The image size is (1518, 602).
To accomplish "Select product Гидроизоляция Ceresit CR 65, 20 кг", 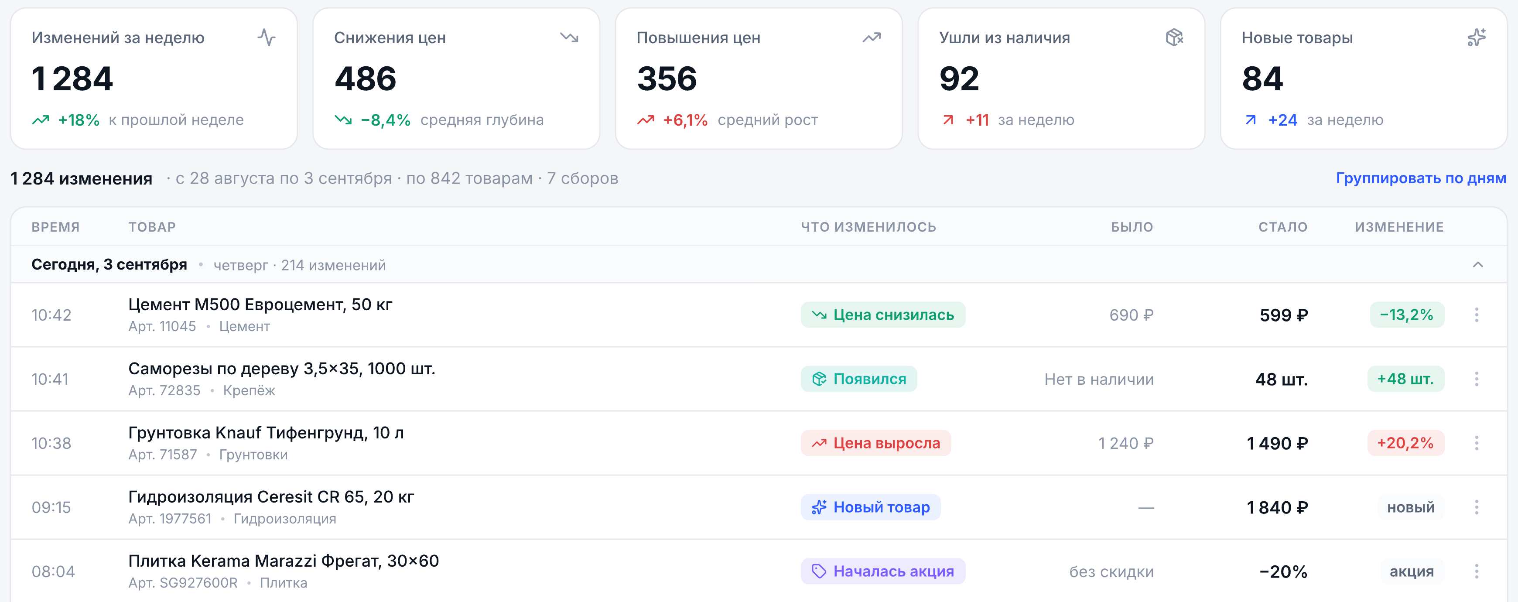I will pyautogui.click(x=271, y=497).
